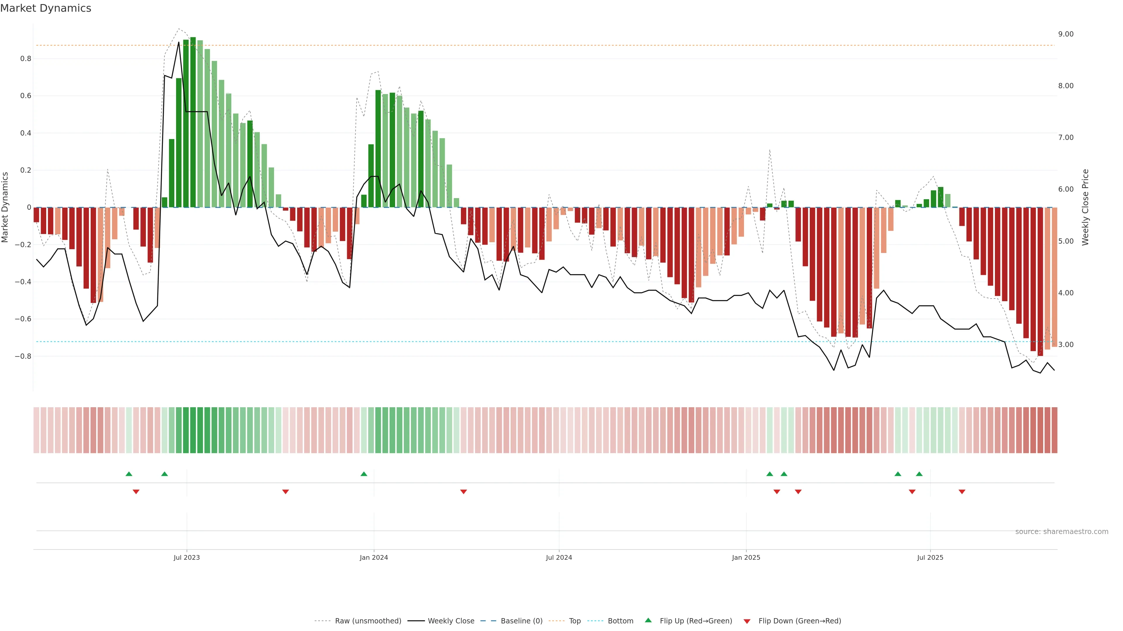Image resolution: width=1123 pixels, height=631 pixels.
Task: Click the red flip-down marker between Jan and Jul 2024
Action: 464,492
